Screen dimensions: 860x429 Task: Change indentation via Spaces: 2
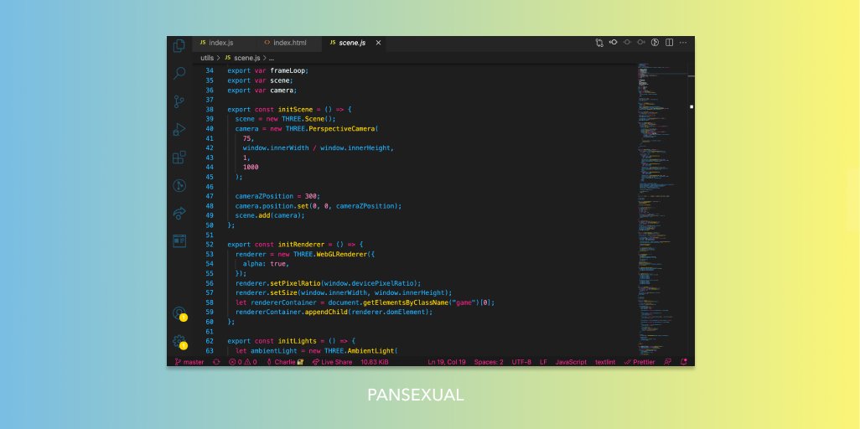(489, 362)
